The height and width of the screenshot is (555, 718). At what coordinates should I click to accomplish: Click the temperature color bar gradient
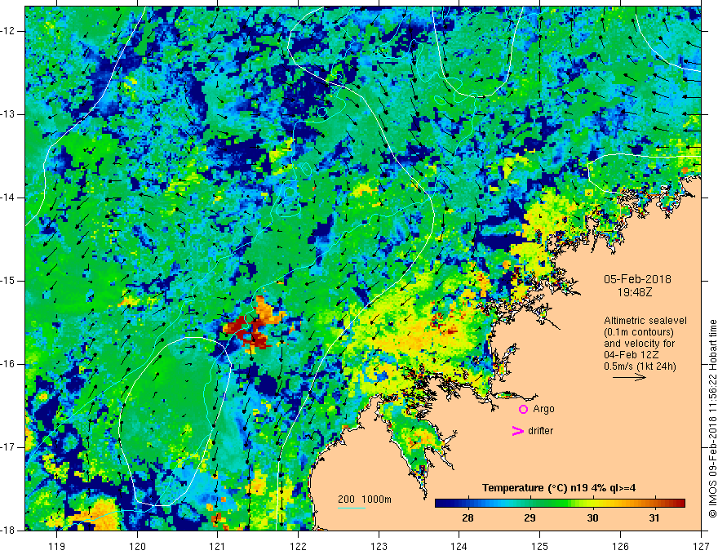(560, 504)
